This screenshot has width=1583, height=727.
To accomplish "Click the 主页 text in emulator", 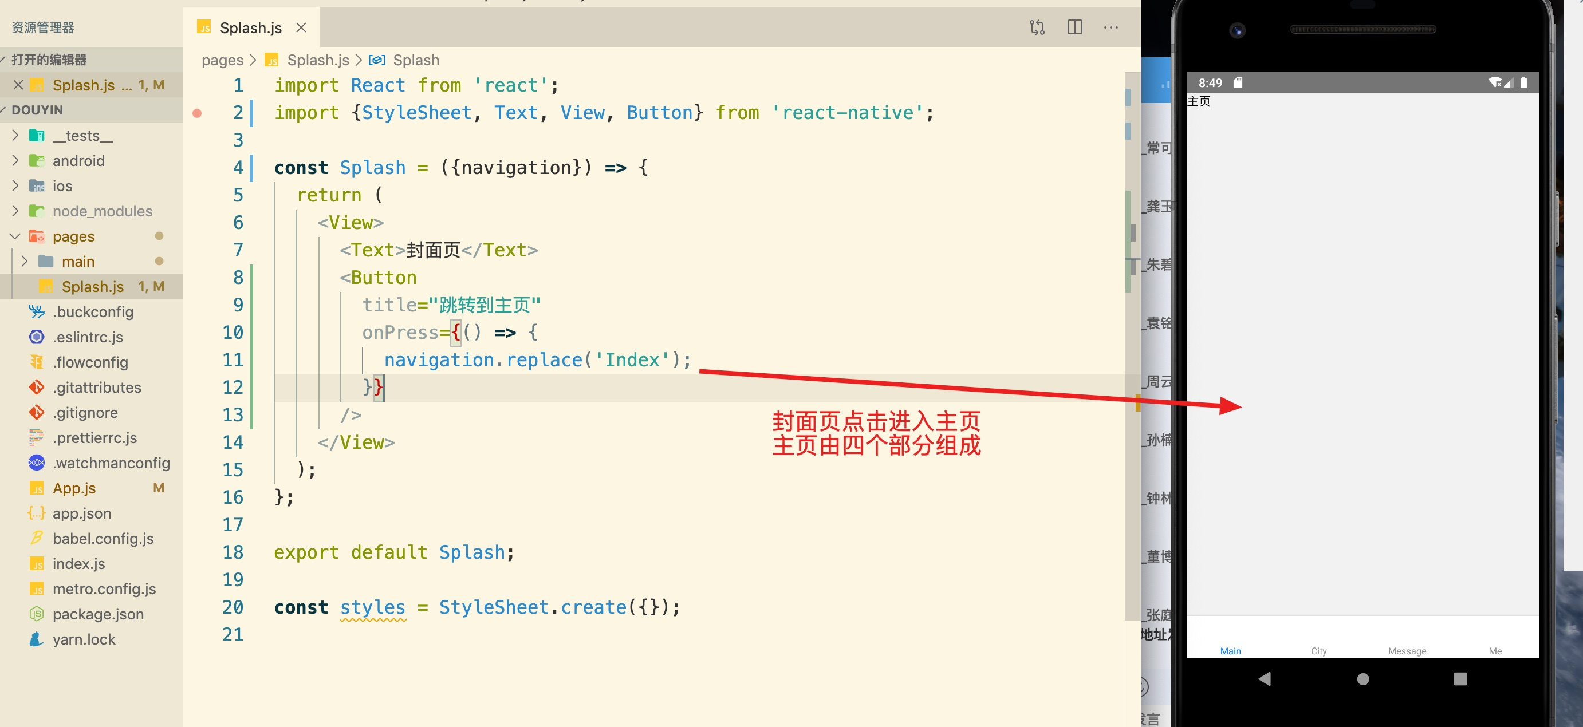I will pyautogui.click(x=1199, y=101).
